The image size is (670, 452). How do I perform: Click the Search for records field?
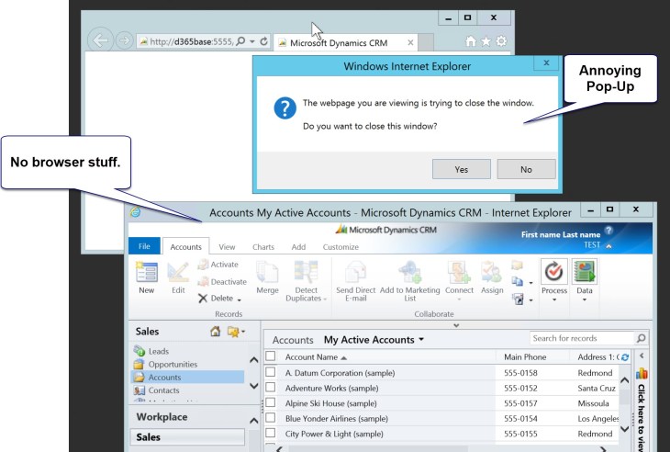pos(583,338)
